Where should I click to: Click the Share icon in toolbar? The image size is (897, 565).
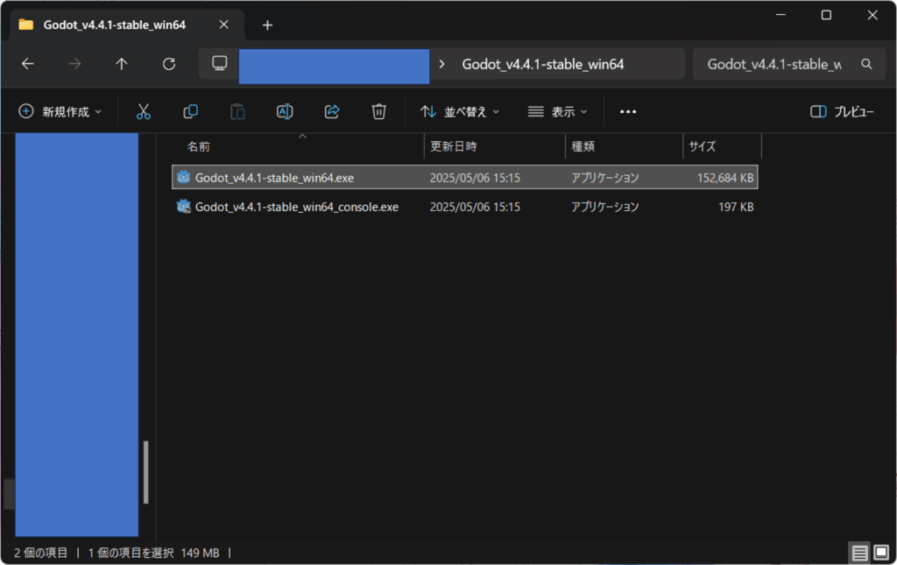(332, 111)
